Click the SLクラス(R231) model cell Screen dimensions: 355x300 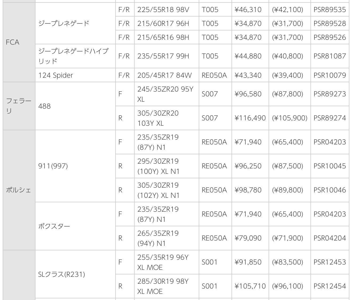[62, 274]
